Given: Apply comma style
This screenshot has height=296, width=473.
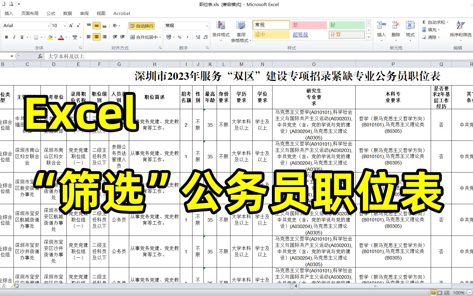Looking at the screenshot, I should (x=188, y=37).
